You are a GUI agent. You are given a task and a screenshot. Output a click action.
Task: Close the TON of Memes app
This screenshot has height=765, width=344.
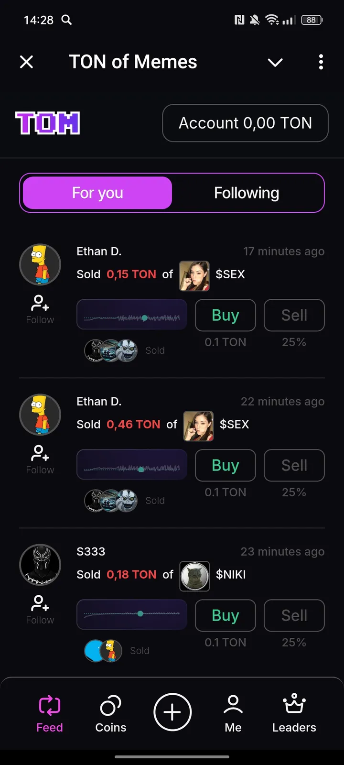pyautogui.click(x=27, y=62)
